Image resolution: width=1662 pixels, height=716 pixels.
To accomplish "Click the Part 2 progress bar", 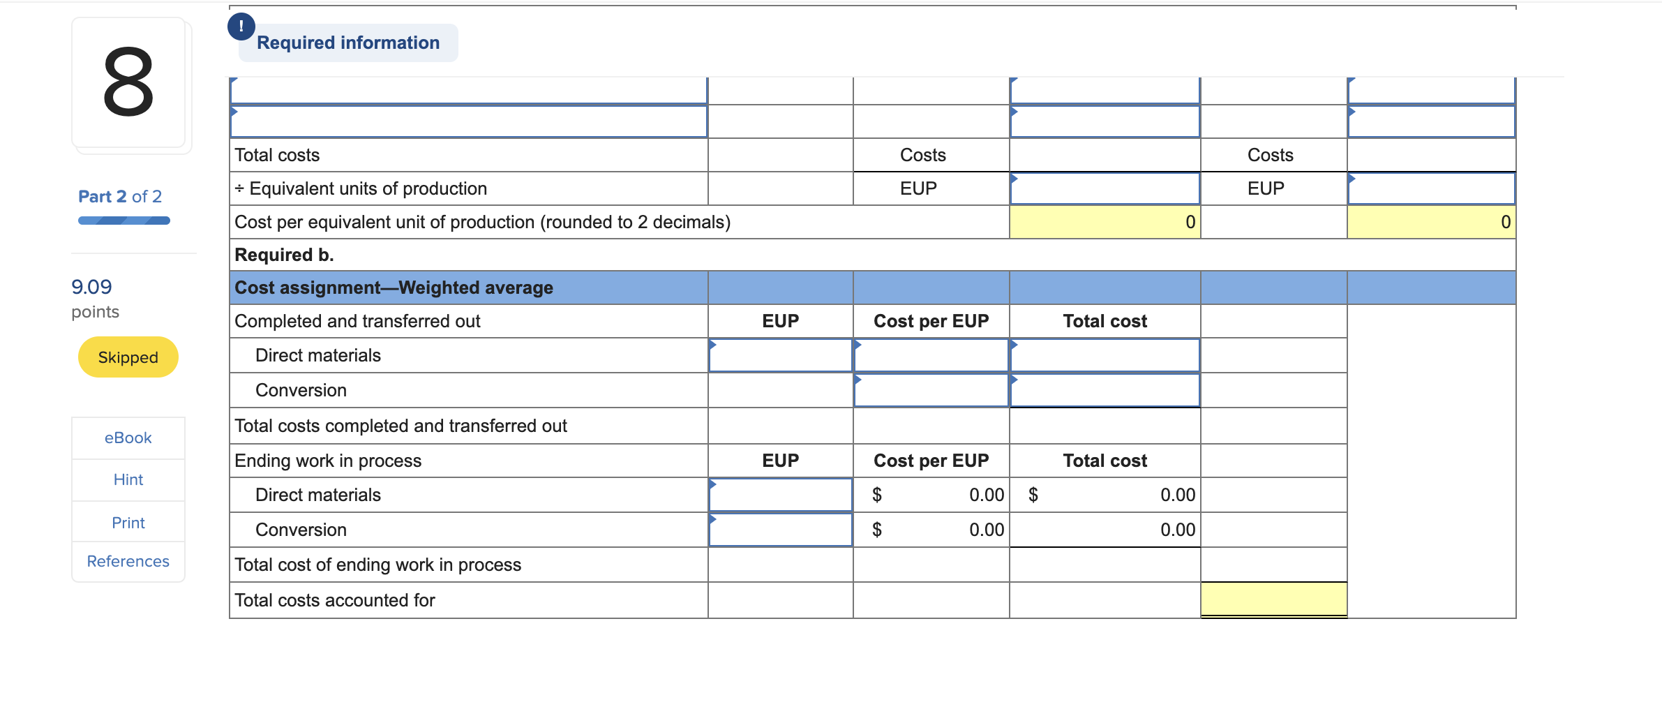I will (123, 221).
